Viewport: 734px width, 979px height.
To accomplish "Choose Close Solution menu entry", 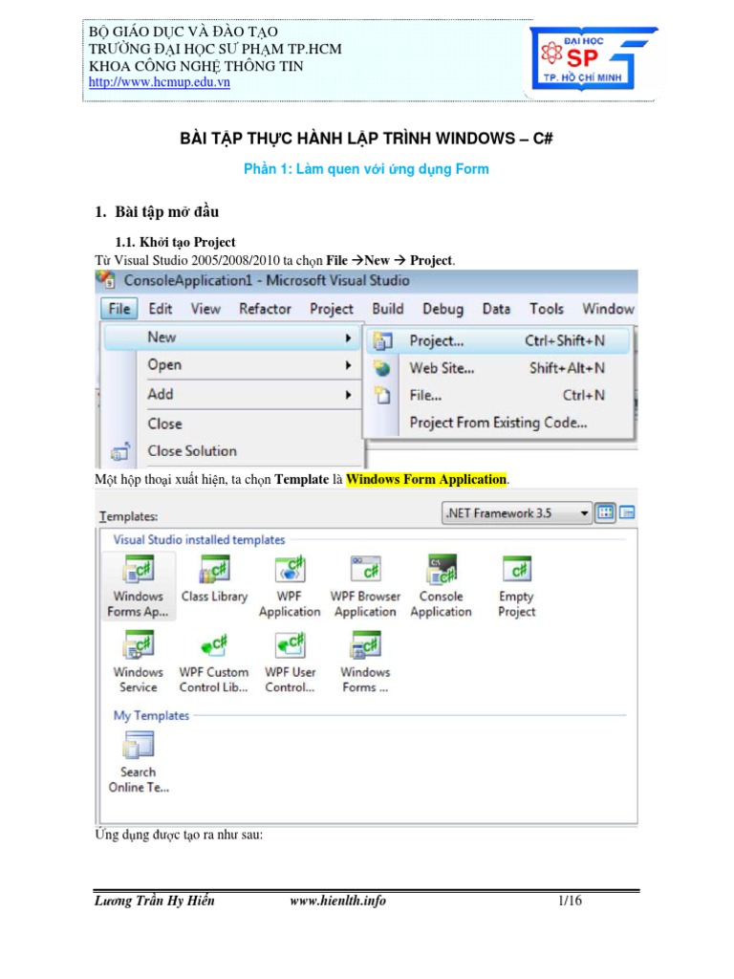I will (x=231, y=451).
